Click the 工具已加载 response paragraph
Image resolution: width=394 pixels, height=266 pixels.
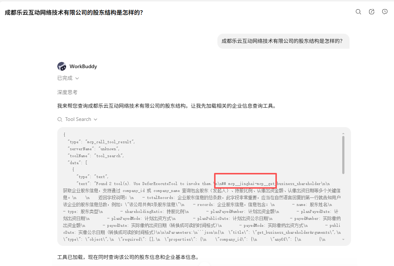129,257
